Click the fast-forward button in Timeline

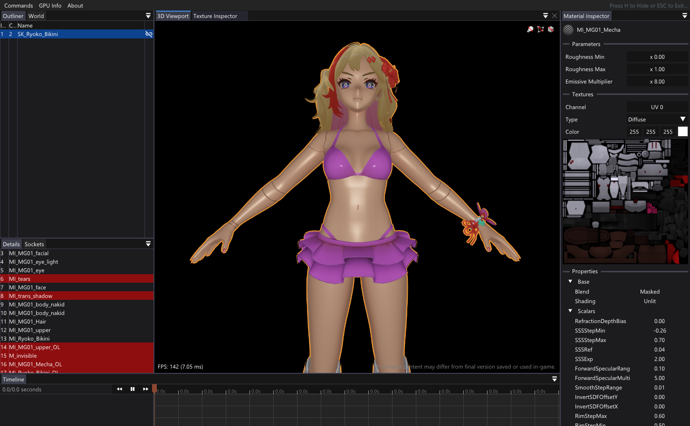(145, 389)
